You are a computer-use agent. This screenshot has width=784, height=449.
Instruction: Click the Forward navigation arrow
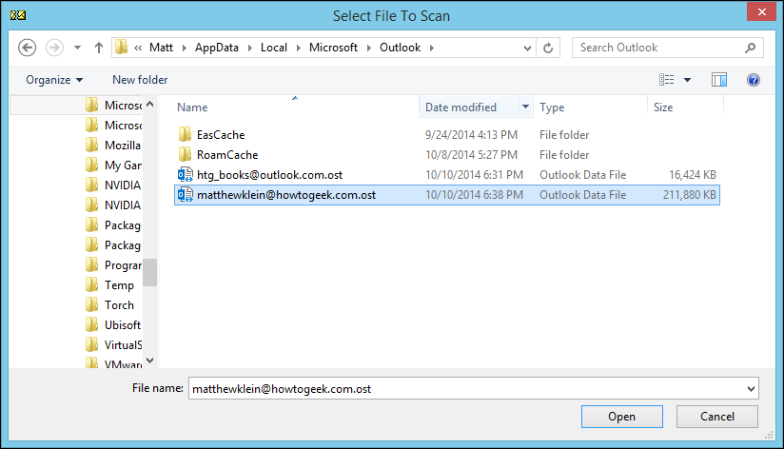click(54, 48)
